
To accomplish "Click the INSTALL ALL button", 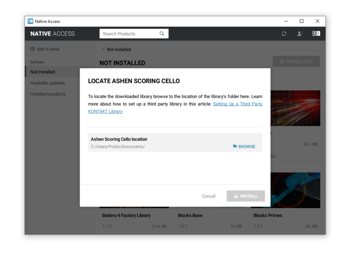I will [296, 61].
